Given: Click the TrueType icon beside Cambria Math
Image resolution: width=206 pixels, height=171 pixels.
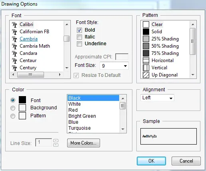Looking at the screenshot, I should pyautogui.click(x=14, y=46).
